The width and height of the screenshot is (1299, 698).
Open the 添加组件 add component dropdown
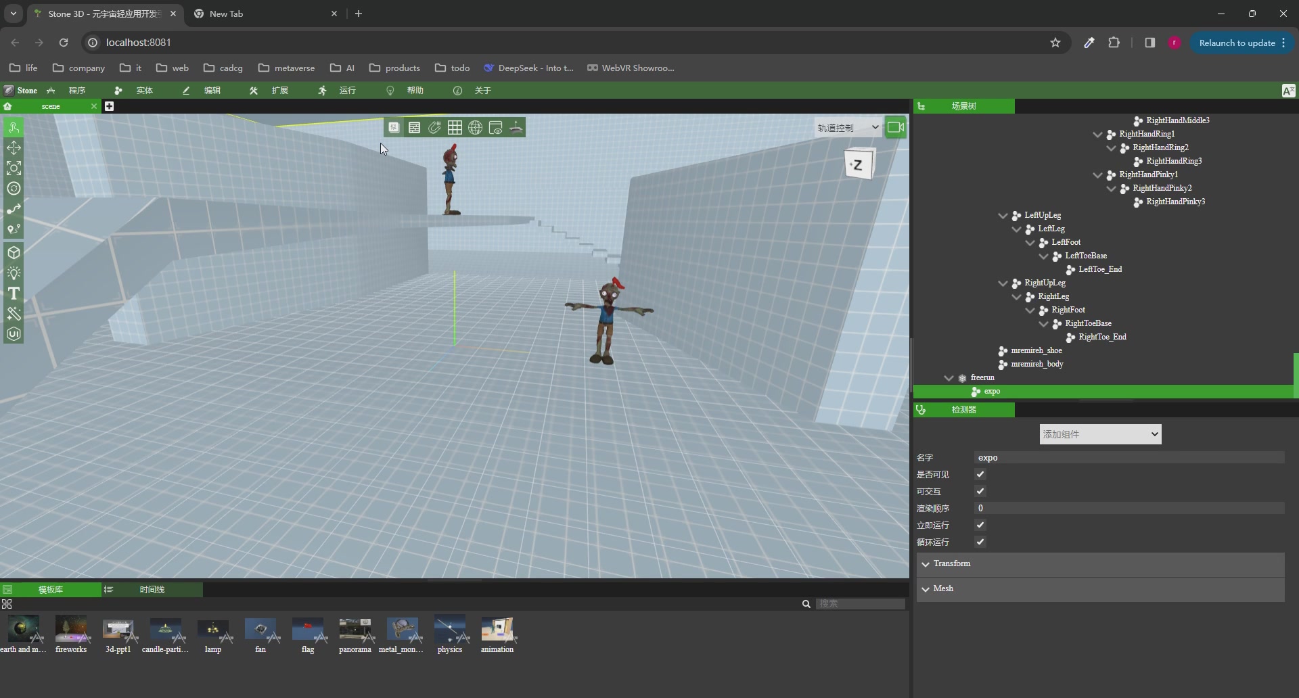pos(1100,434)
